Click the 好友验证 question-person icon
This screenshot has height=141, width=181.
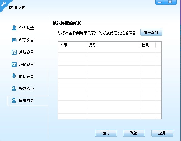14,88
